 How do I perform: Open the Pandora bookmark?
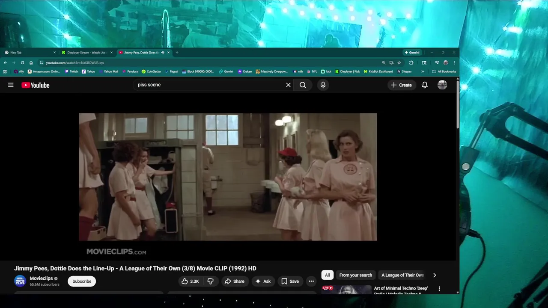[x=130, y=71]
